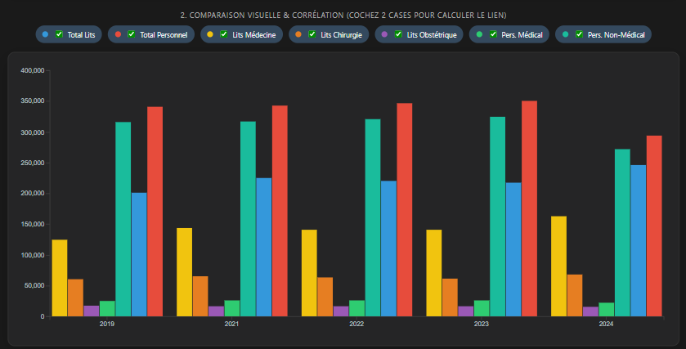Click the red dot beside Total Personnel

coord(118,34)
